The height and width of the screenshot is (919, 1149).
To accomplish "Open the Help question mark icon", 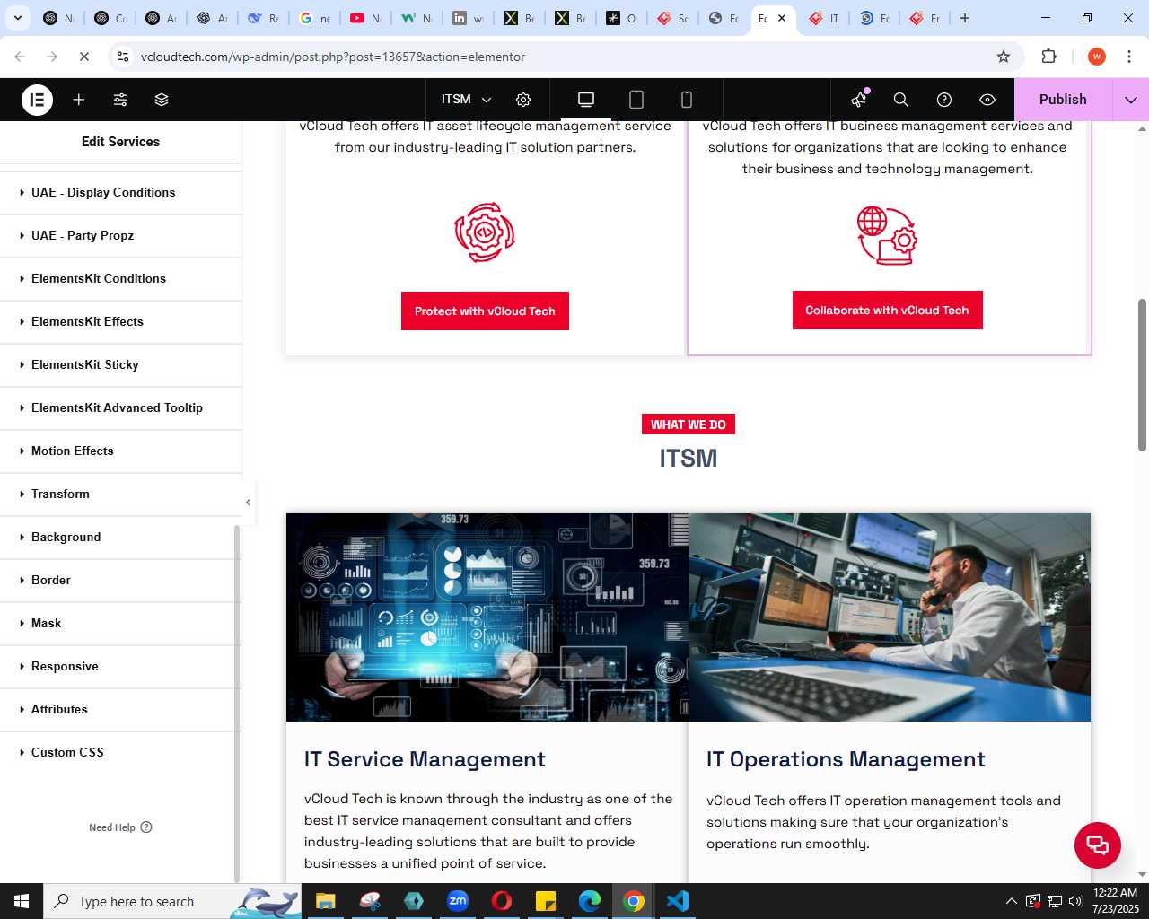I will click(944, 100).
